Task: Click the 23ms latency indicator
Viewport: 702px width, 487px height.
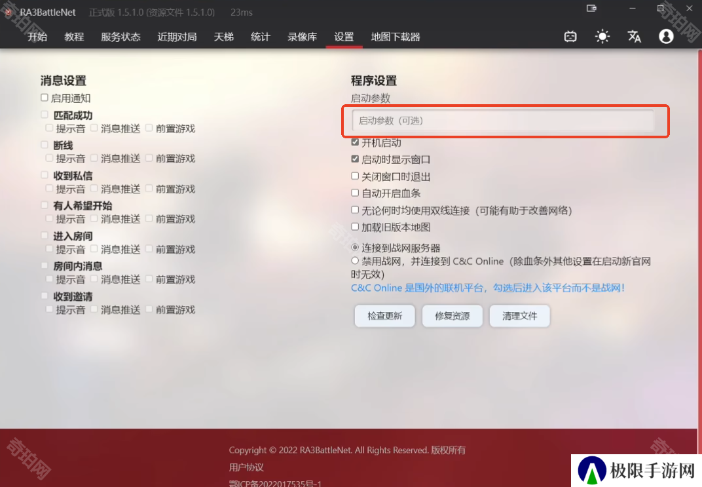Action: [241, 12]
